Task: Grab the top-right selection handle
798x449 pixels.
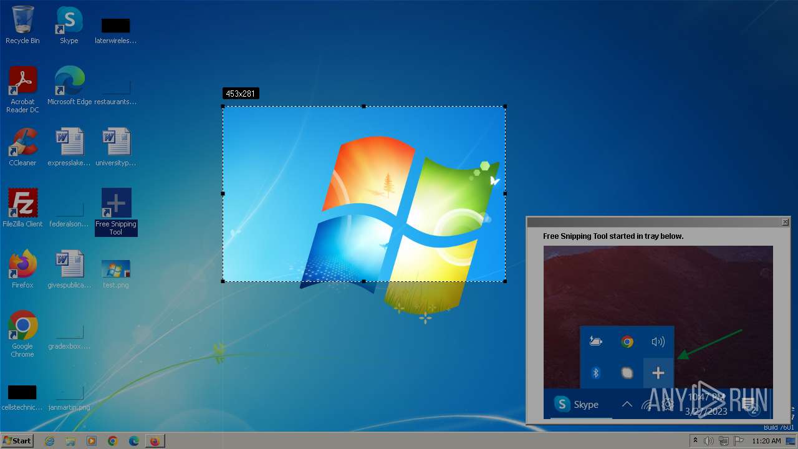Action: (505, 106)
